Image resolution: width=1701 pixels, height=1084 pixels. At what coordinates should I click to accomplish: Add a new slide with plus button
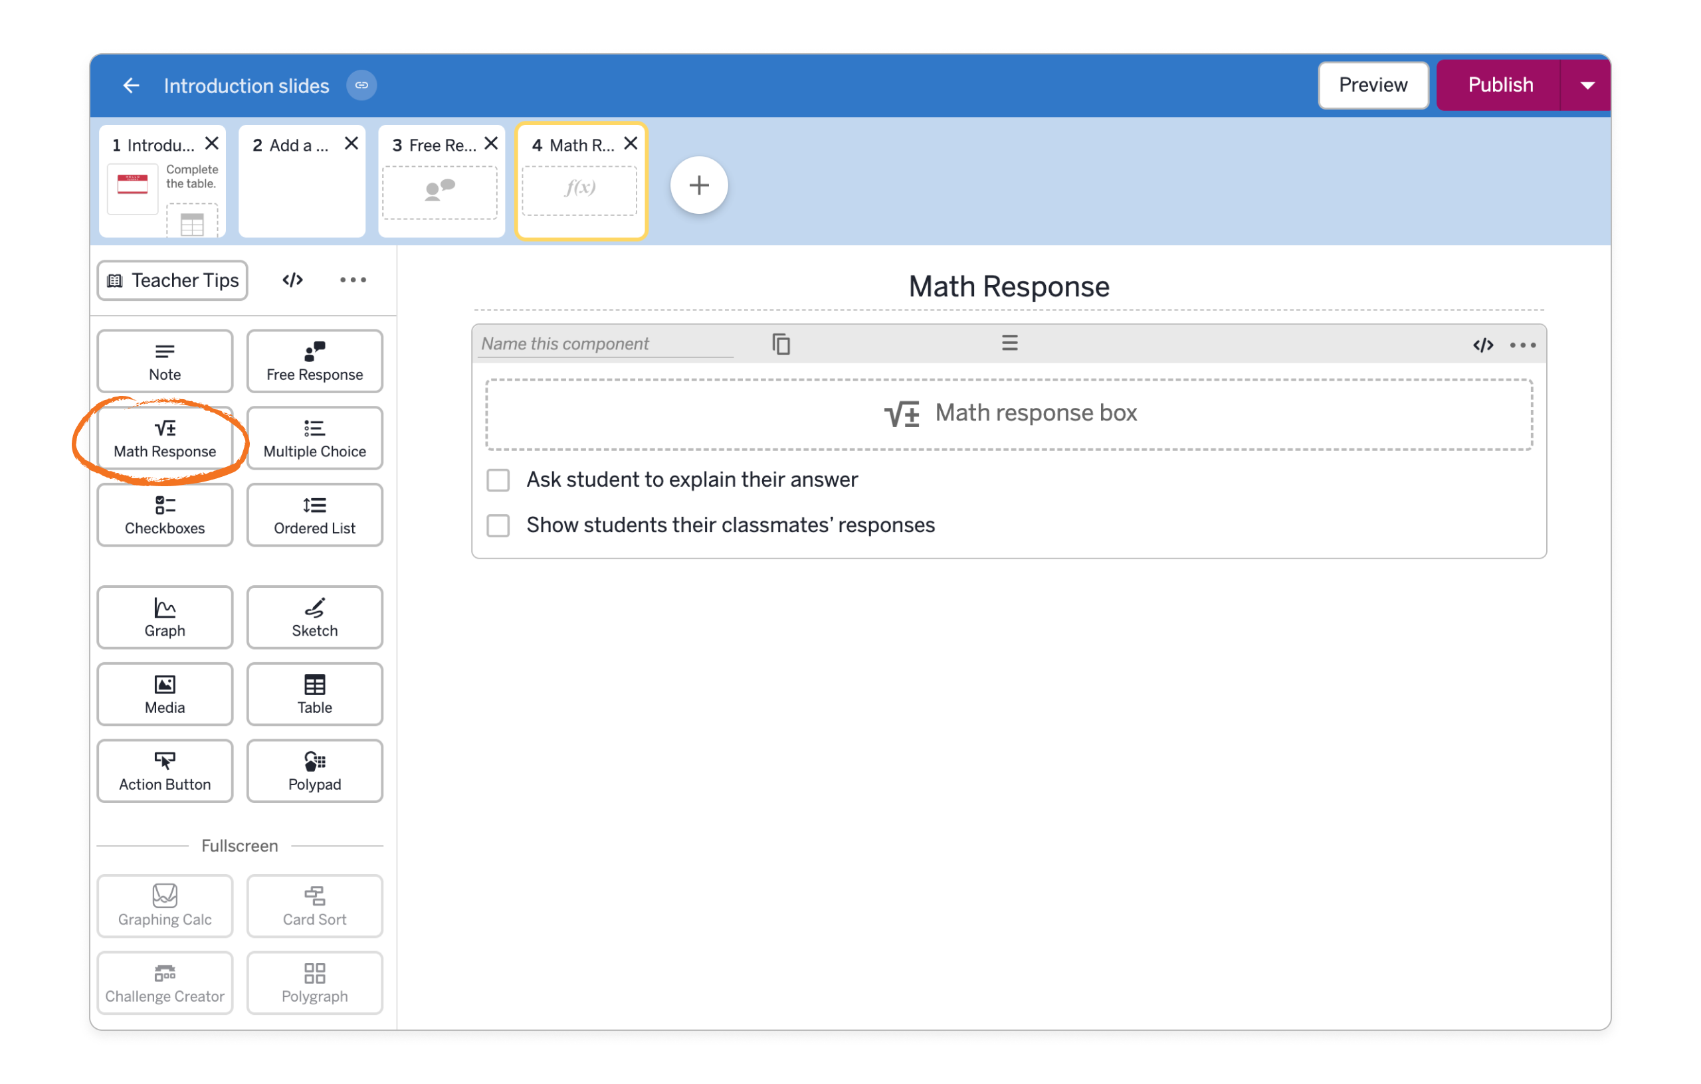pyautogui.click(x=698, y=186)
